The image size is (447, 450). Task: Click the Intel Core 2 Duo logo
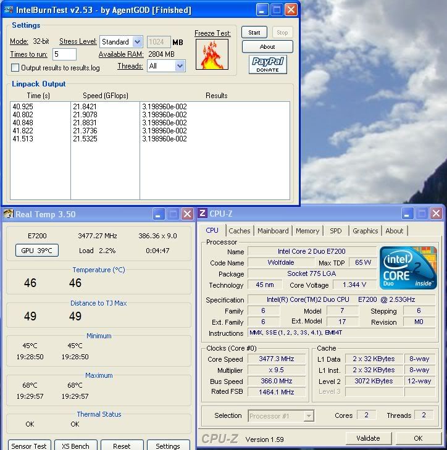click(x=407, y=267)
